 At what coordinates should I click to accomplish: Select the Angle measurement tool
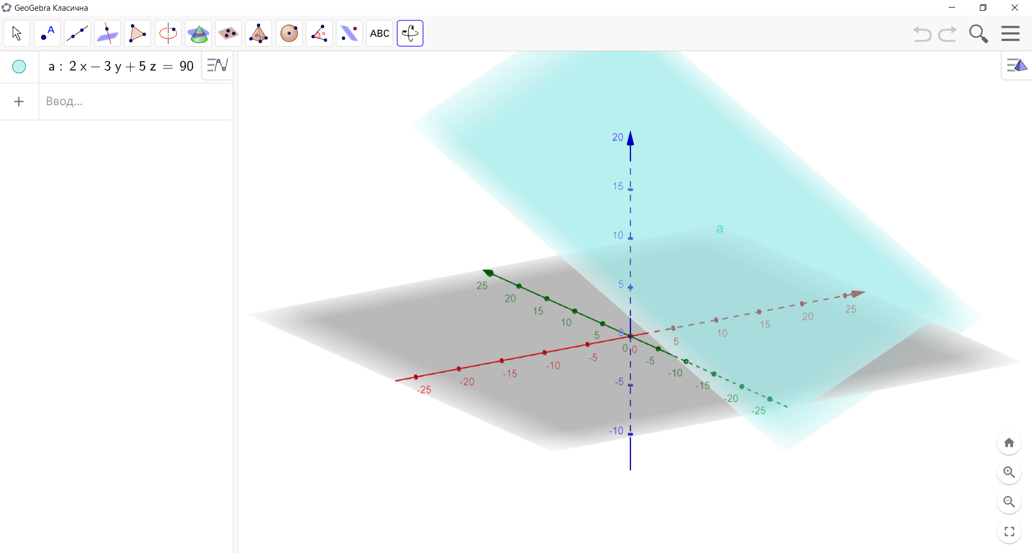coord(319,33)
